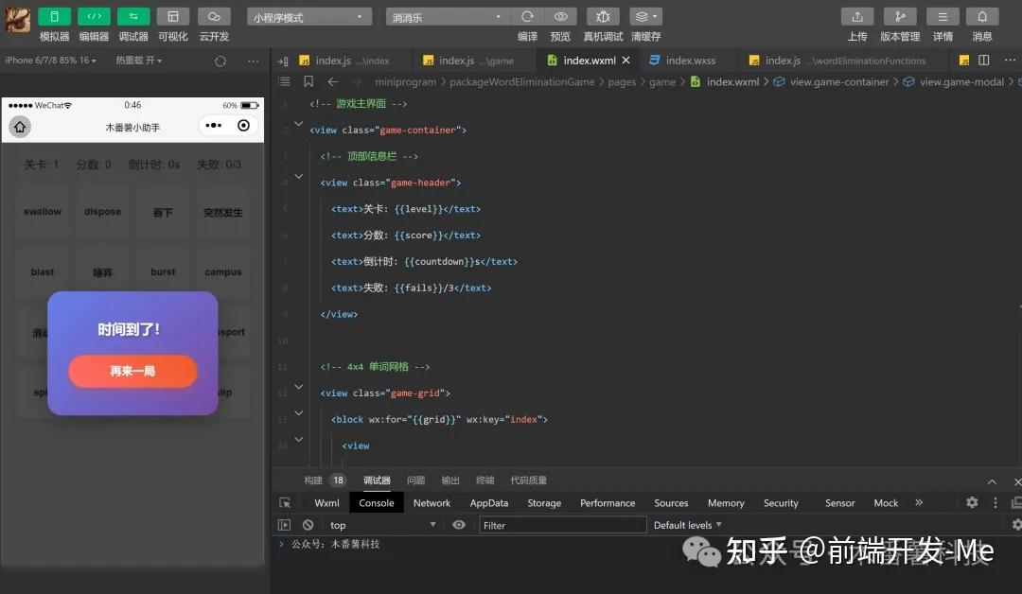Open the simulator more options menu
The width and height of the screenshot is (1022, 594).
pos(253,61)
